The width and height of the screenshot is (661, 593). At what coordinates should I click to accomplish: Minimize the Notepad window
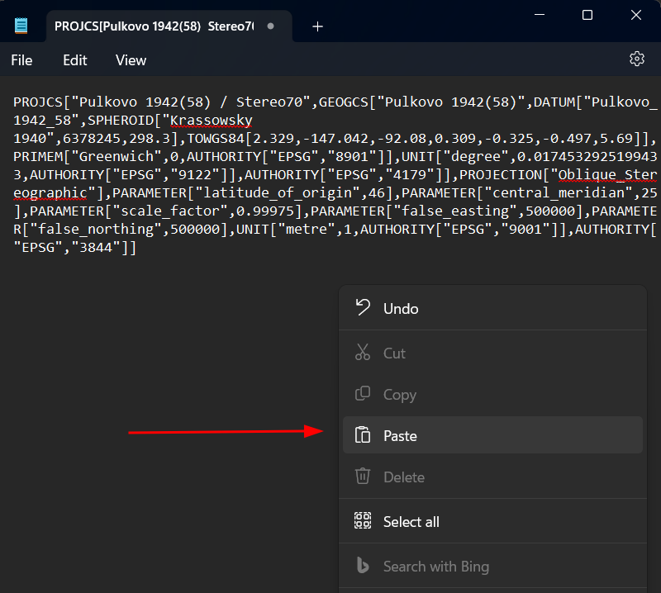click(x=540, y=15)
